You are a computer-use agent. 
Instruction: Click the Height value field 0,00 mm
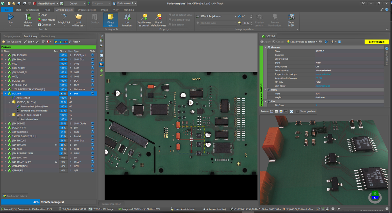tap(320, 97)
